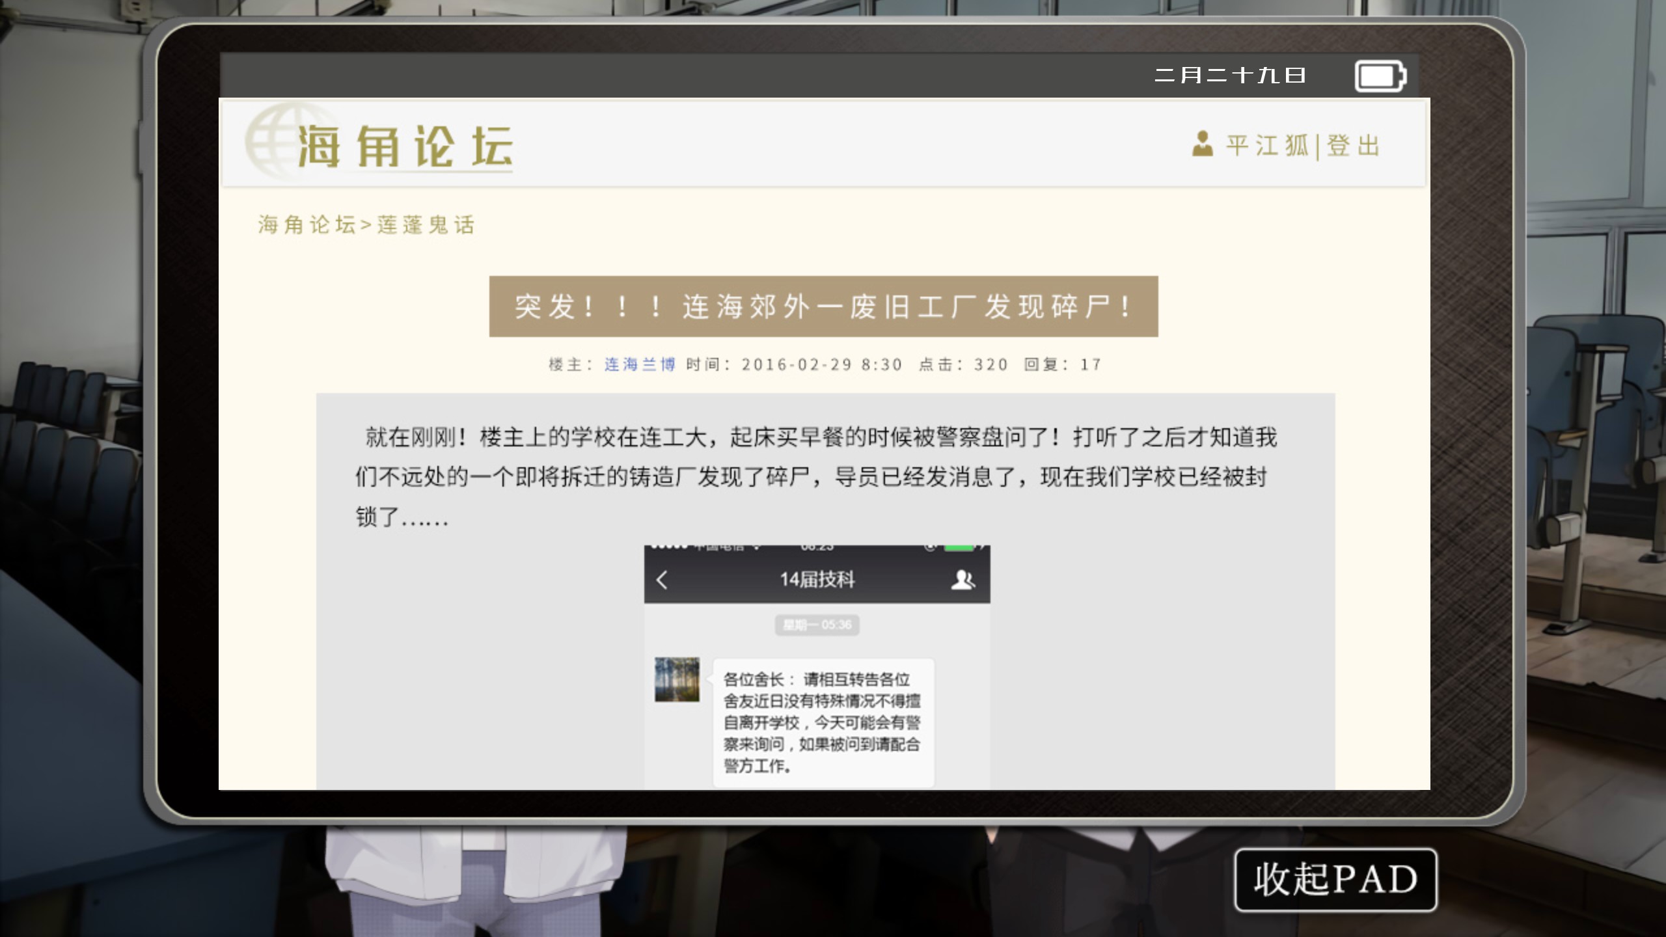Click the battery icon in status bar
This screenshot has height=937, width=1666.
coord(1380,76)
